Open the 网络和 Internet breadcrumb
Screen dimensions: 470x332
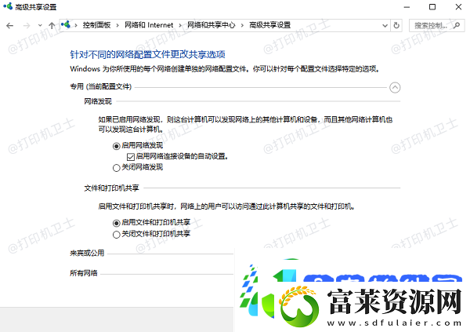point(149,25)
